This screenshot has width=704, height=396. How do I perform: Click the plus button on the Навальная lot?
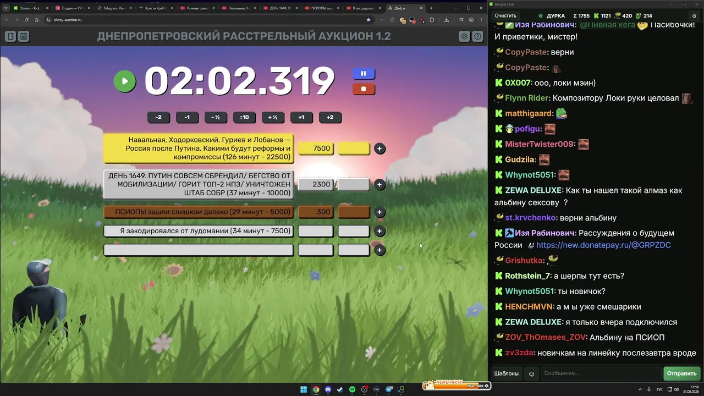pos(380,148)
